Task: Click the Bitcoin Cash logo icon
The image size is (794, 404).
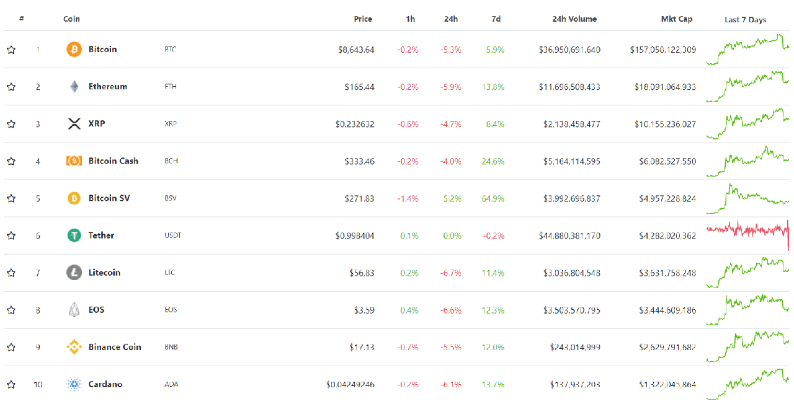Action: (x=74, y=161)
